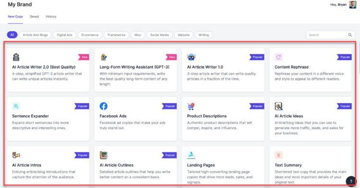Click the AI Article Intros megaphone icon
The image size is (360, 188).
point(16,155)
